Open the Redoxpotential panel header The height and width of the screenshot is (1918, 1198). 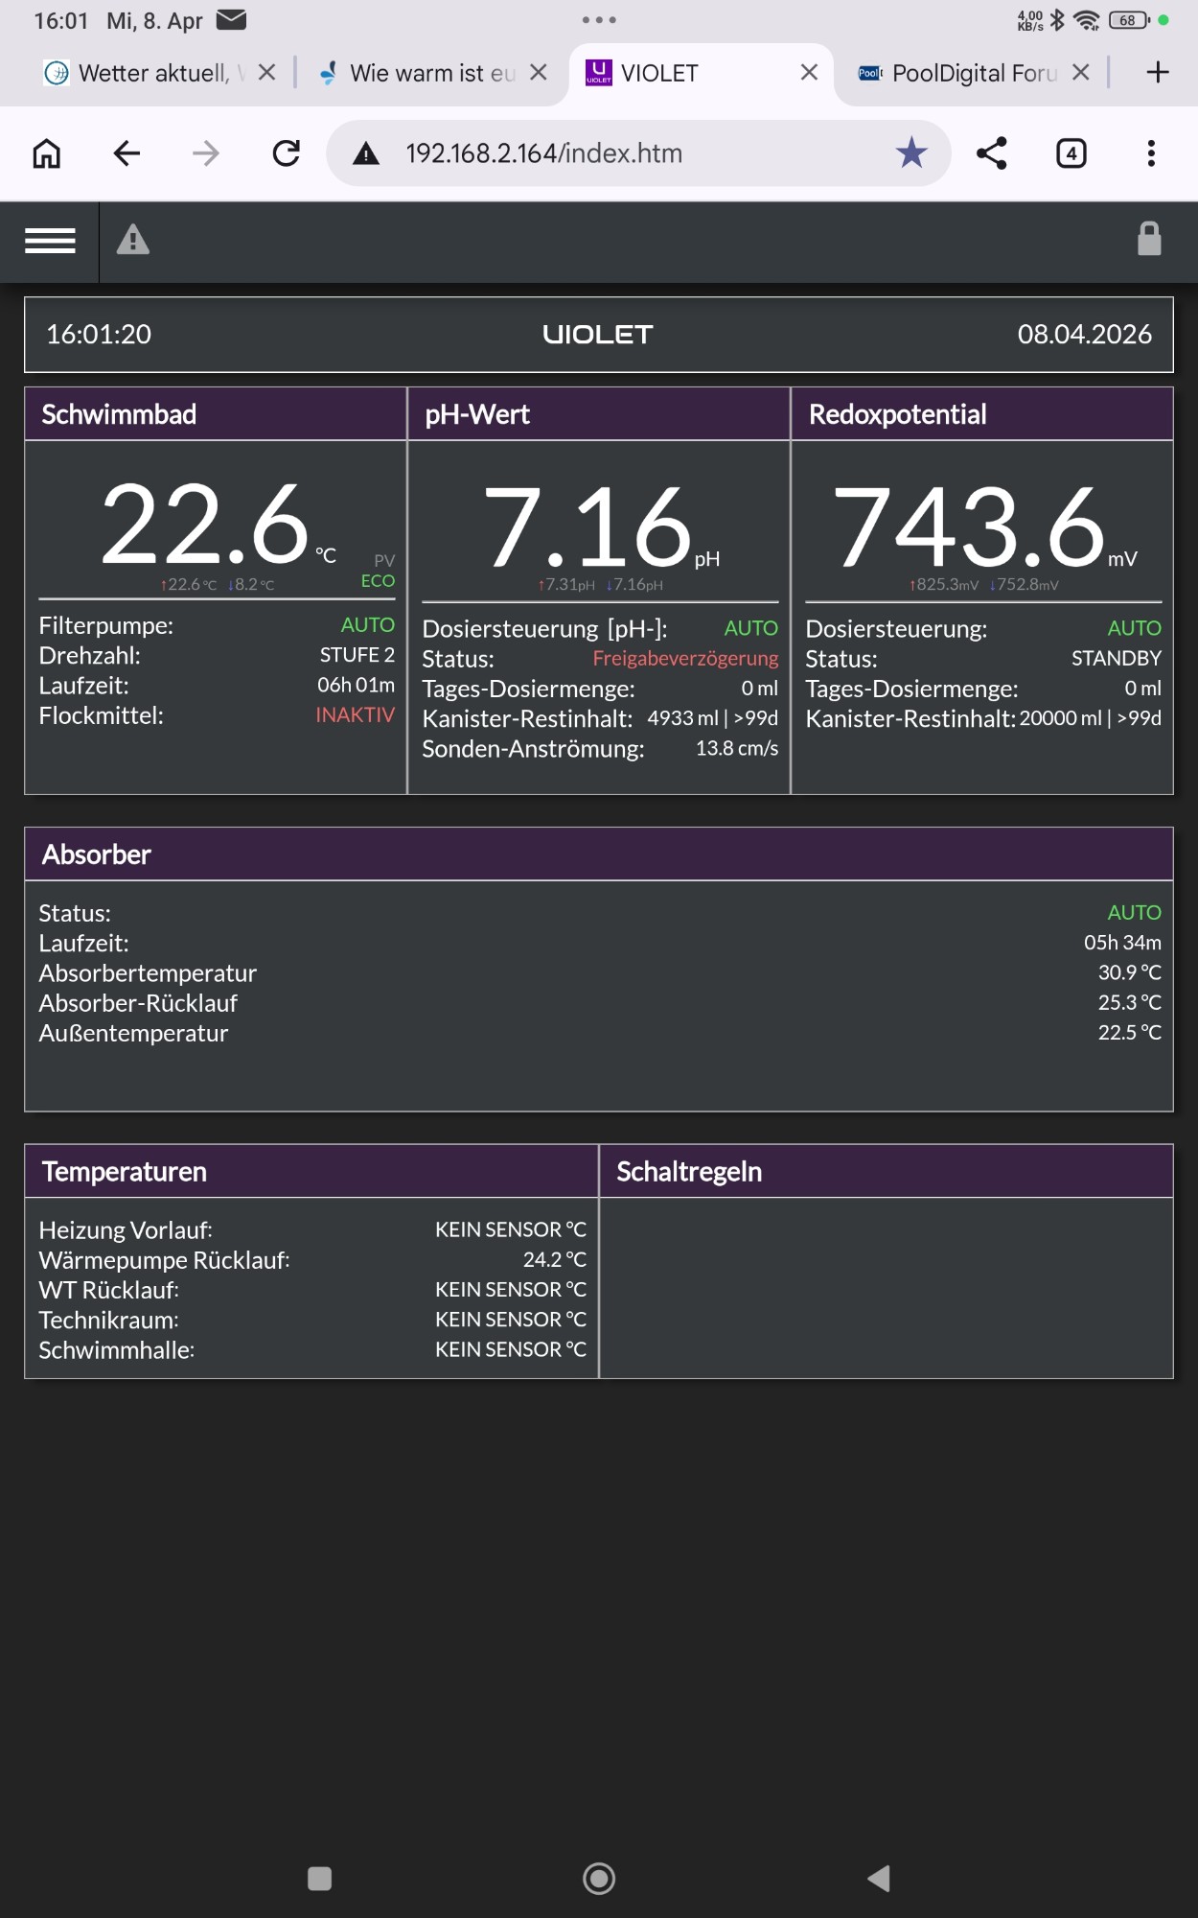point(982,414)
